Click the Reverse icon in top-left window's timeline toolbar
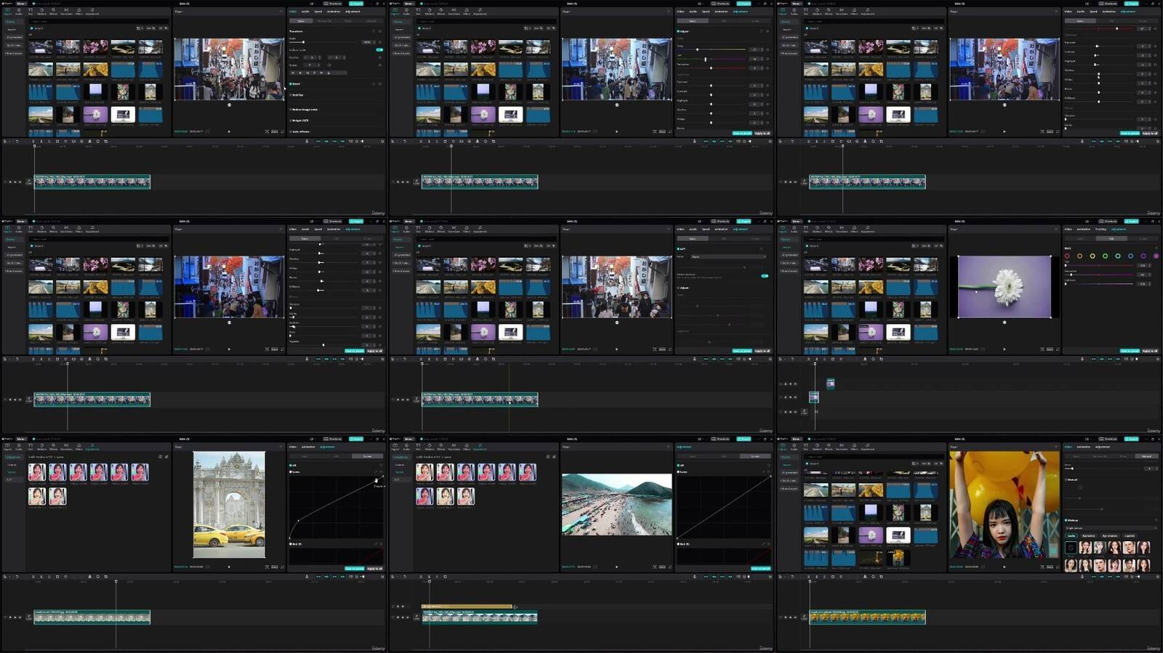This screenshot has width=1163, height=653. [81, 141]
